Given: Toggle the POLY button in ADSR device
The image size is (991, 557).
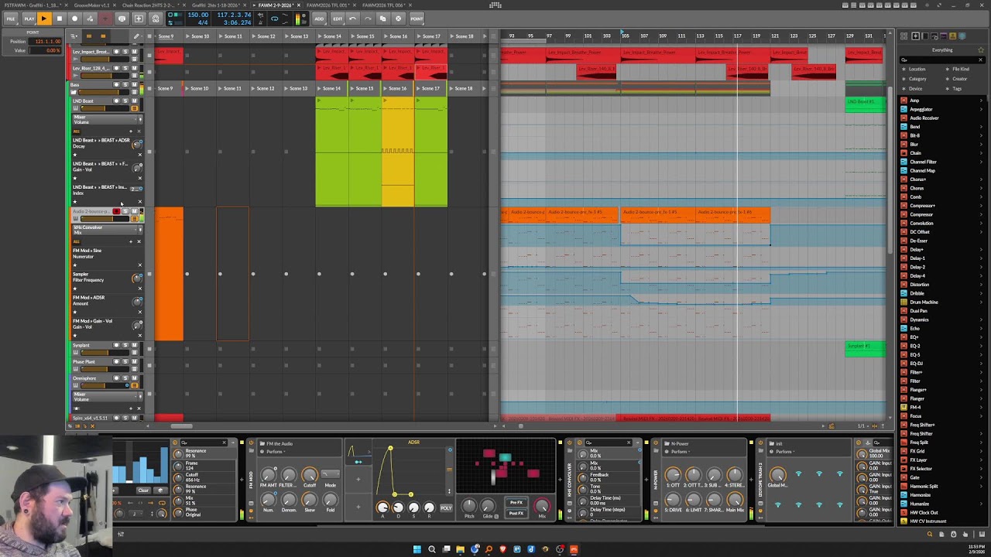Looking at the screenshot, I should [446, 508].
